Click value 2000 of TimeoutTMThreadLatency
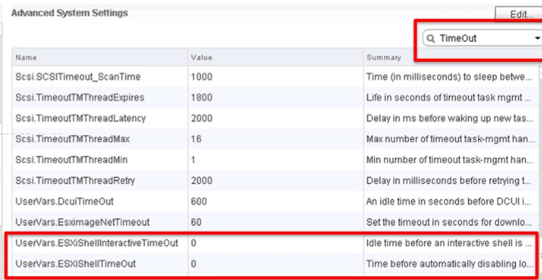This screenshot has width=542, height=280. point(202,118)
